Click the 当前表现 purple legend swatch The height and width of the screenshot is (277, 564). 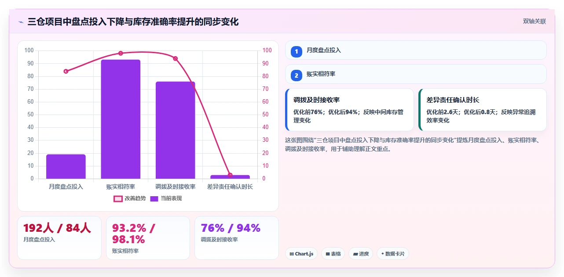(154, 198)
